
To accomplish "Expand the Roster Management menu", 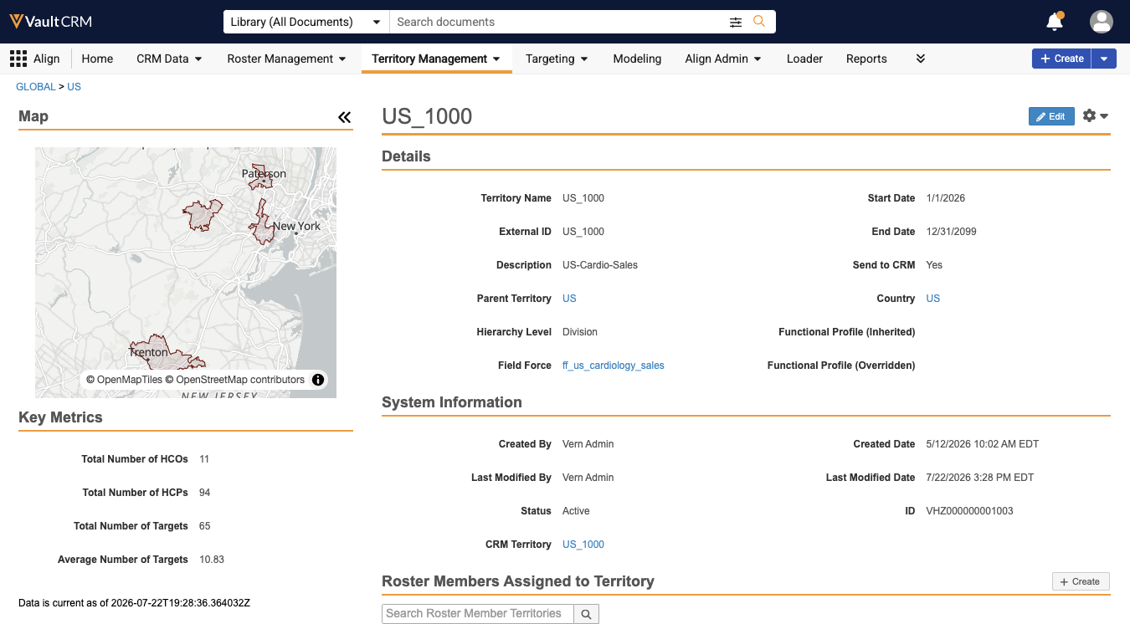I will 286,59.
